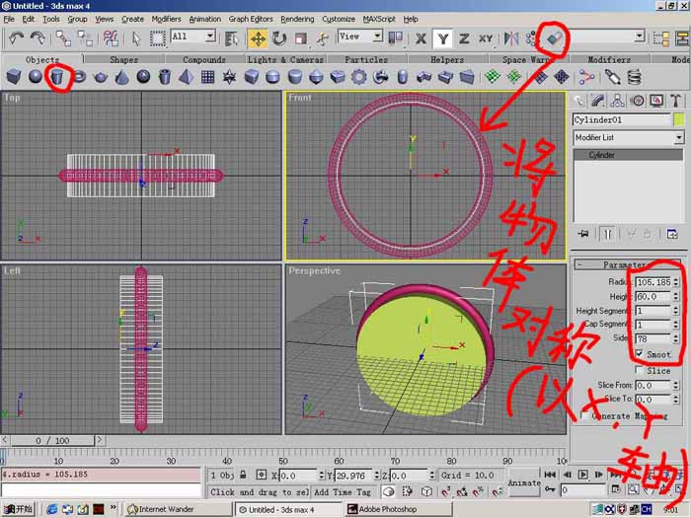691x518 pixels.
Task: Select the Teapot primitive icon
Action: click(101, 77)
